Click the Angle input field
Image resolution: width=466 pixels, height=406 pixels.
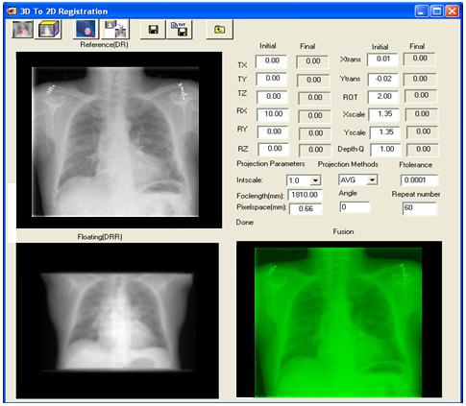click(x=355, y=207)
